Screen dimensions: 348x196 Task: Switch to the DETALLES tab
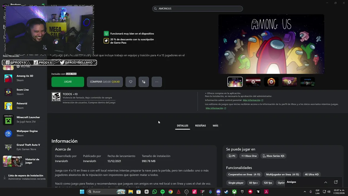tap(182, 126)
